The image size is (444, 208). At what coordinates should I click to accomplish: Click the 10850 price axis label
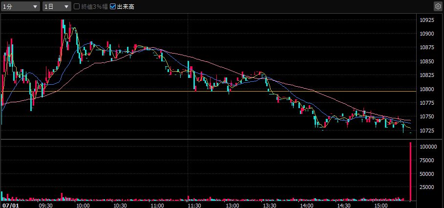point(427,61)
